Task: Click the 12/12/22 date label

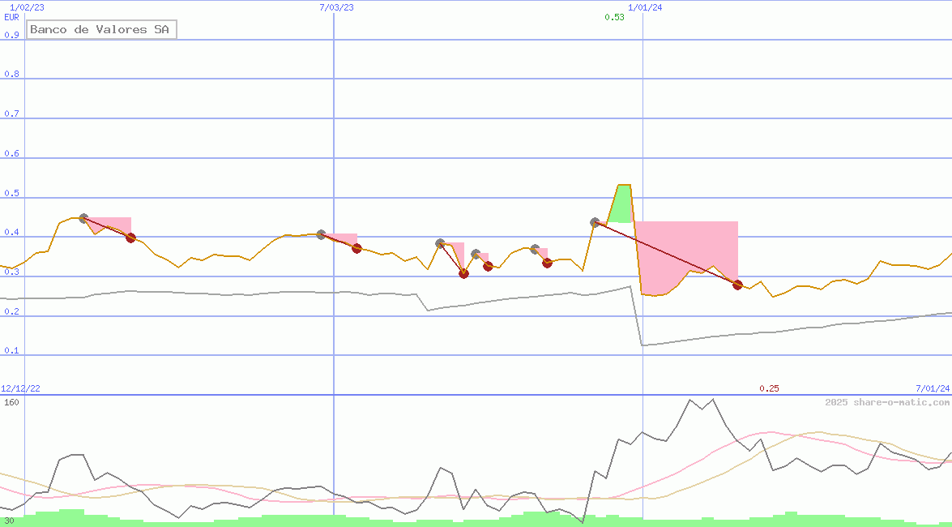Action: pyautogui.click(x=20, y=388)
